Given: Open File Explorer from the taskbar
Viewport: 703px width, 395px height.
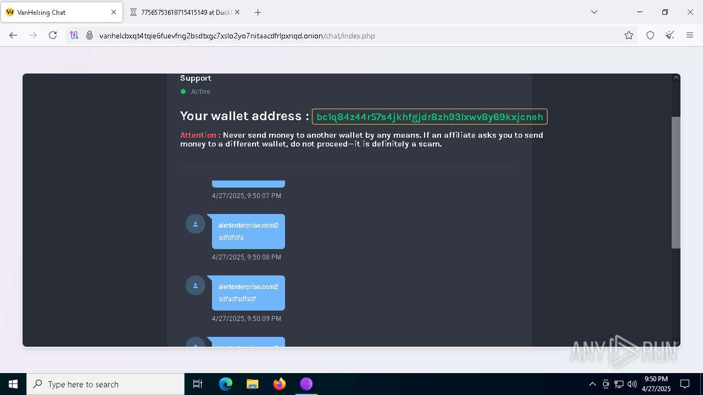Looking at the screenshot, I should pos(252,384).
